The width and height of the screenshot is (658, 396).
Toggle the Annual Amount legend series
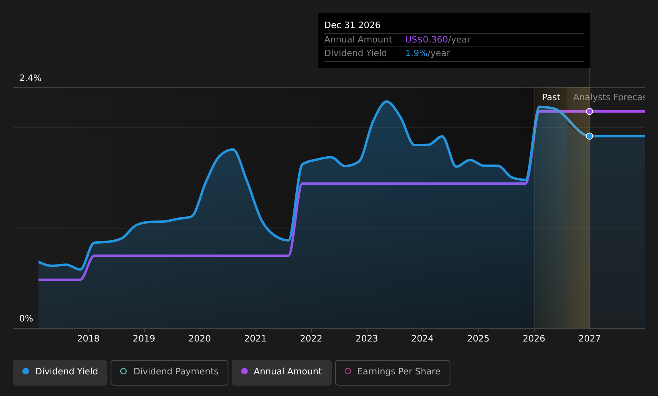(x=281, y=372)
